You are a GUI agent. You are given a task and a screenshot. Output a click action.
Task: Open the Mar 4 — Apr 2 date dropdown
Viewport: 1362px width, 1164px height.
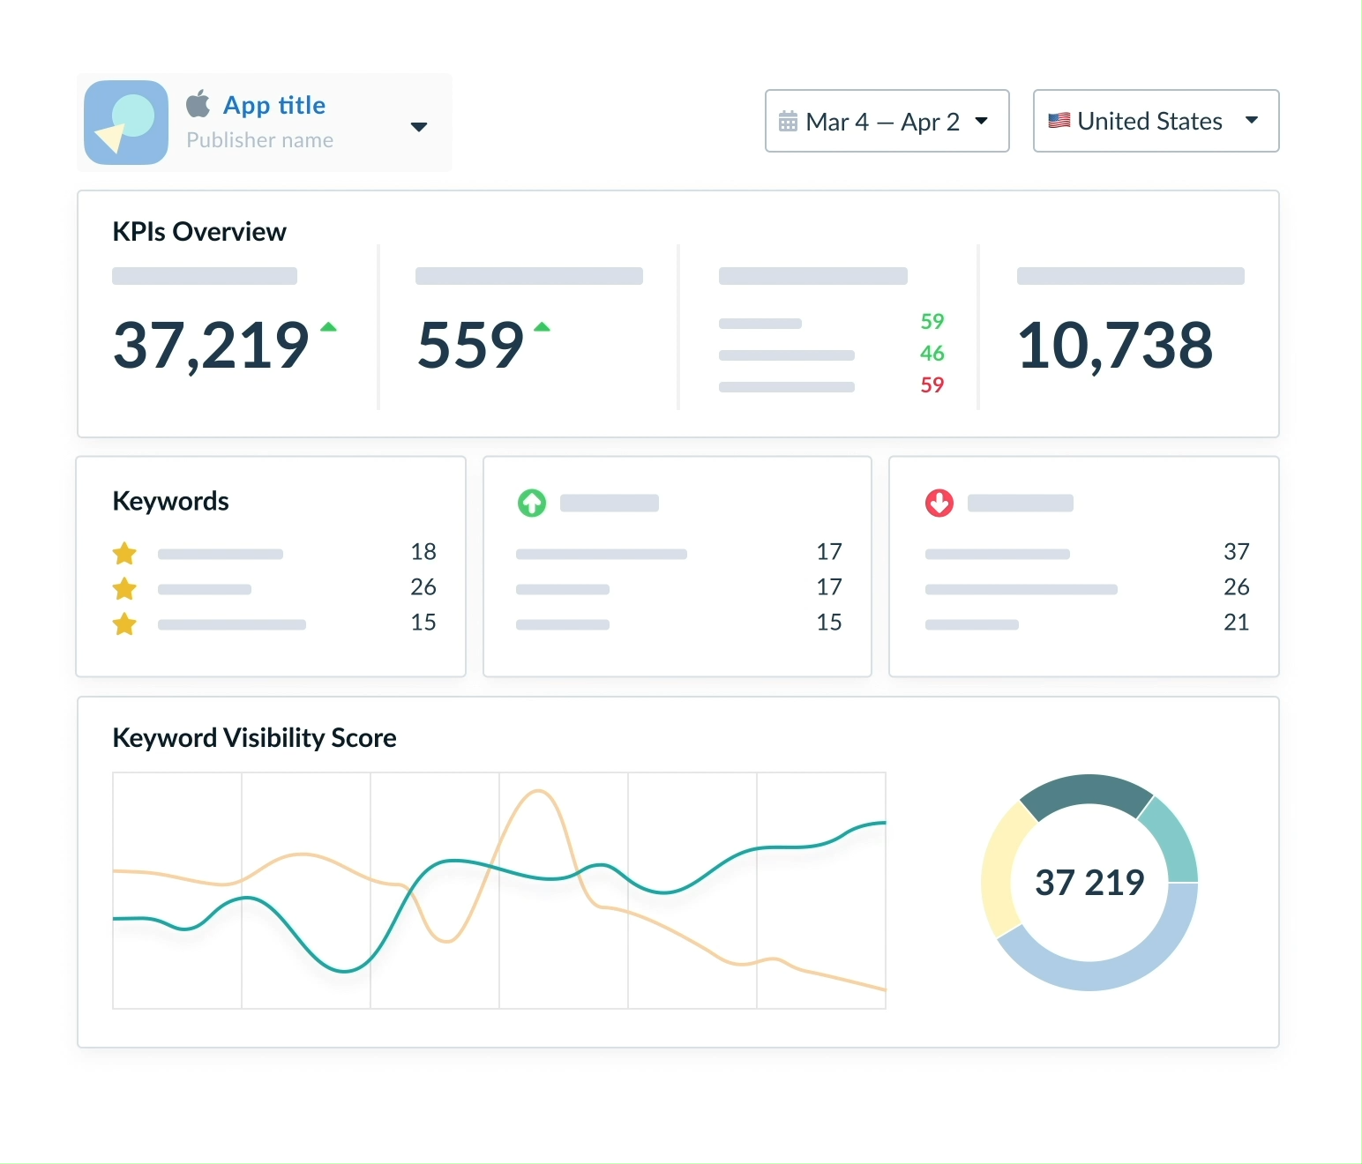(887, 121)
